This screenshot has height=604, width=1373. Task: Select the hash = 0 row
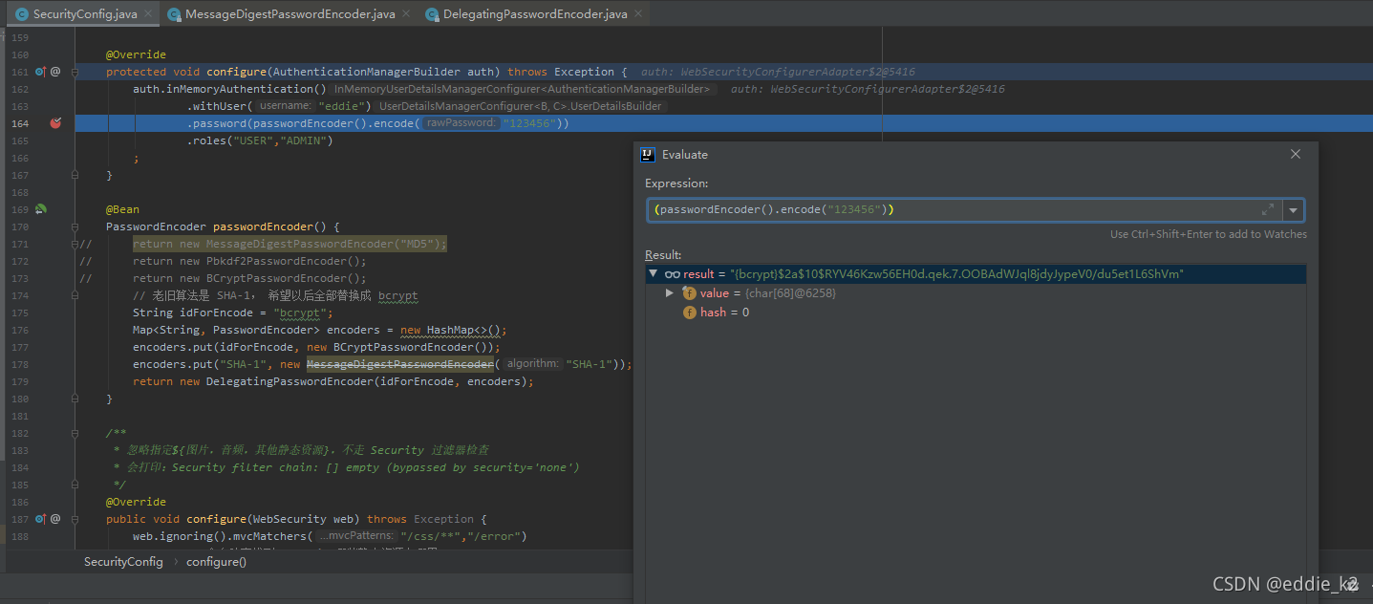(976, 313)
